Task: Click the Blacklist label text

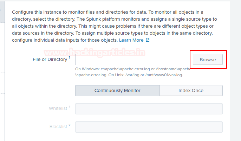Action: click(x=58, y=127)
